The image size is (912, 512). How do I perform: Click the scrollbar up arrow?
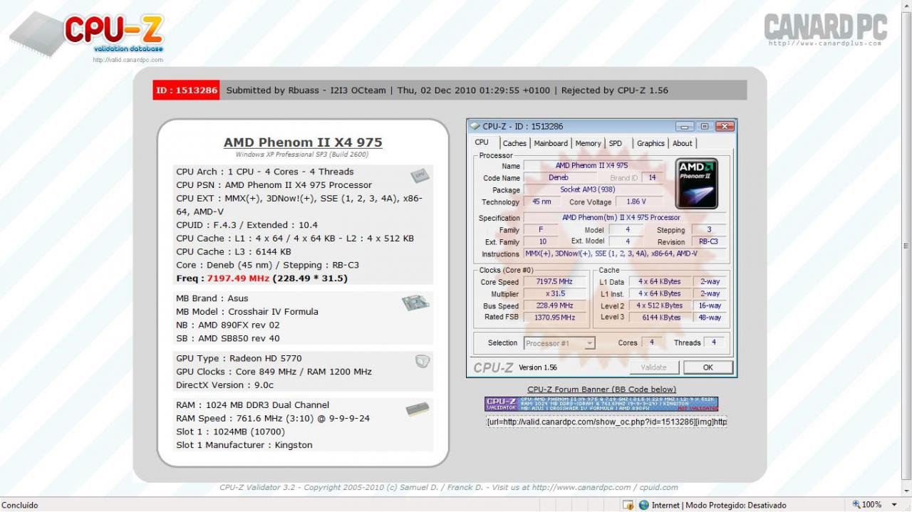click(x=906, y=6)
